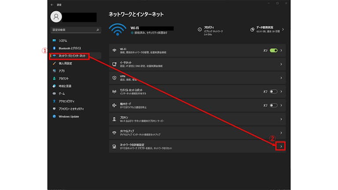
Task: Click the プライバシーとセキュリティ shield icon
Action: [x=54, y=109]
